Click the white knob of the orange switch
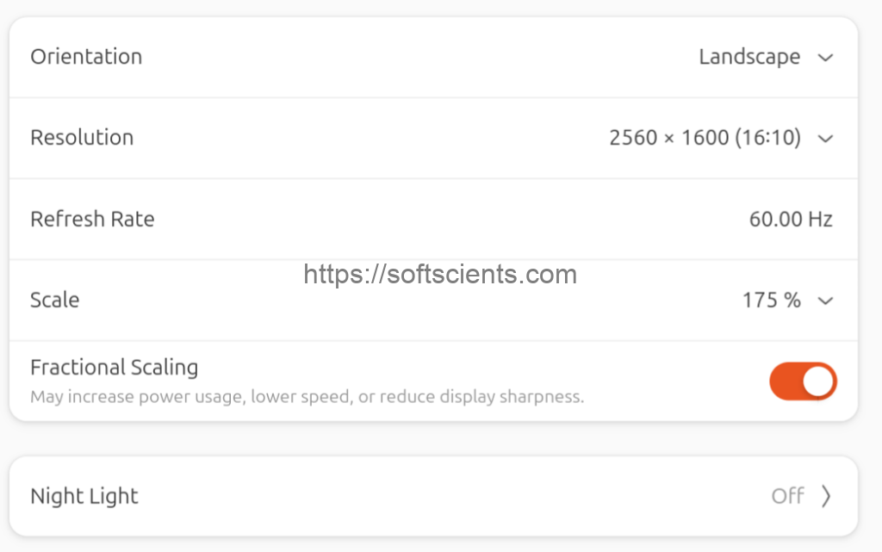 (819, 381)
